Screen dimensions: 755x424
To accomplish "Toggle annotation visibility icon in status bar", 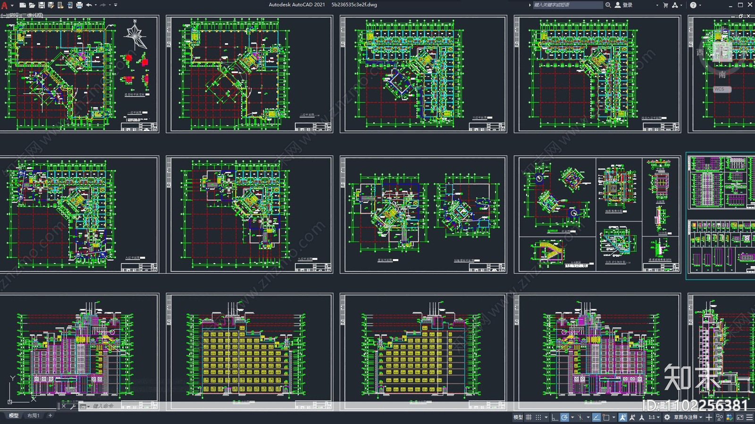I will [623, 417].
